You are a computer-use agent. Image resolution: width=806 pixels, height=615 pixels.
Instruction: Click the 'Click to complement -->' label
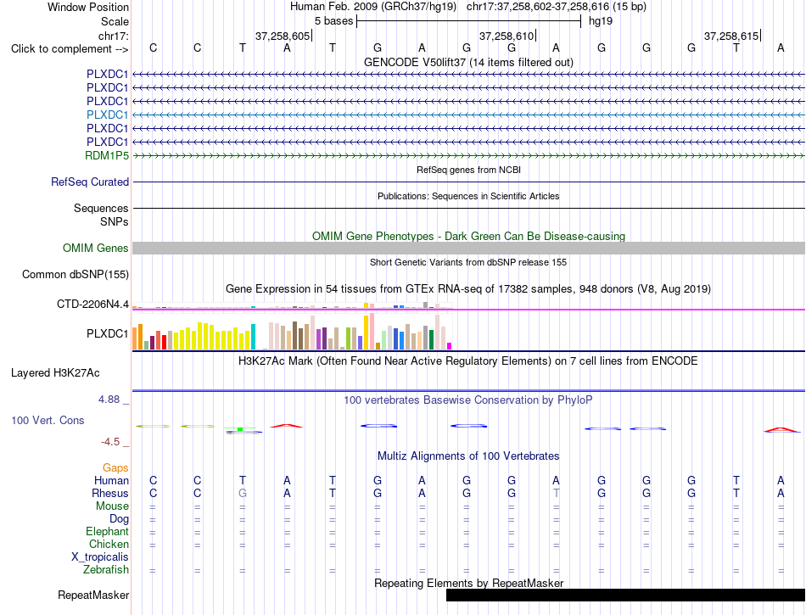[x=70, y=49]
